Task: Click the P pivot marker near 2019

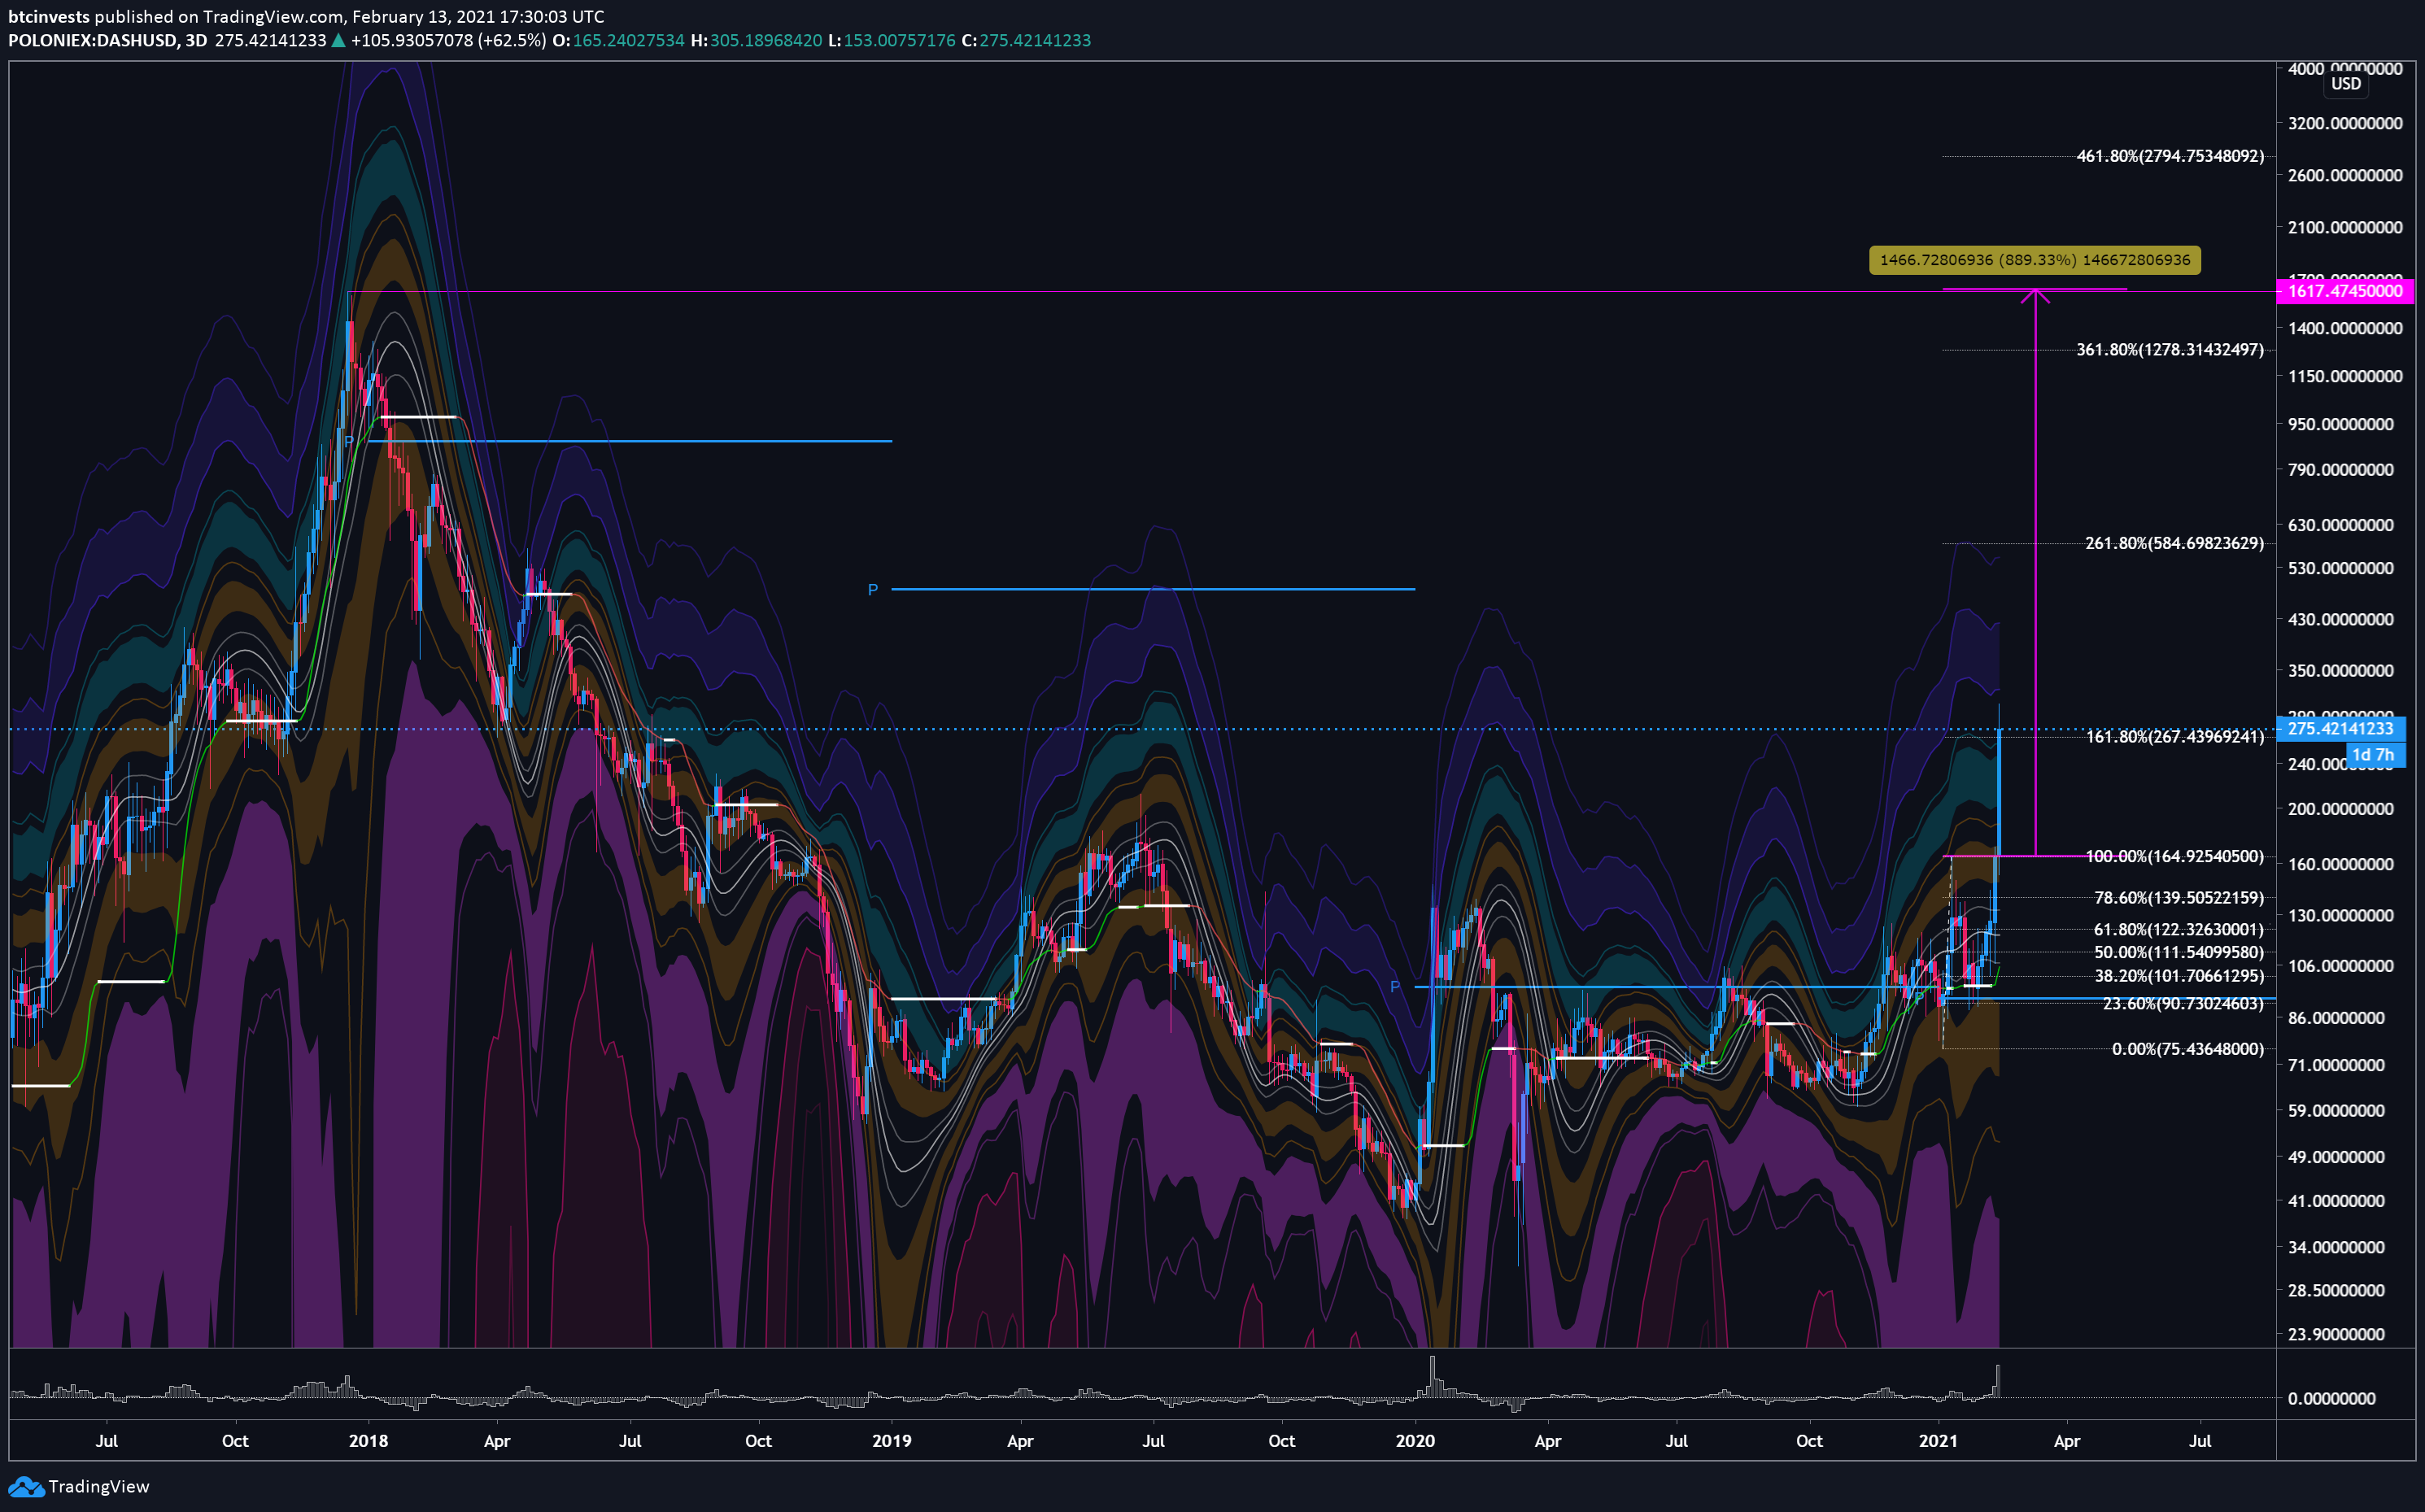Action: (873, 590)
